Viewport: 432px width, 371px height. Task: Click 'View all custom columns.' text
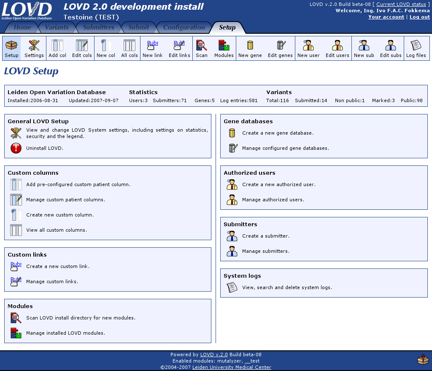(x=57, y=230)
